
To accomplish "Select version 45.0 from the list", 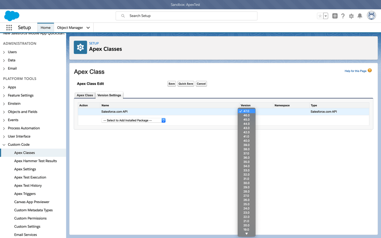I will (246, 119).
